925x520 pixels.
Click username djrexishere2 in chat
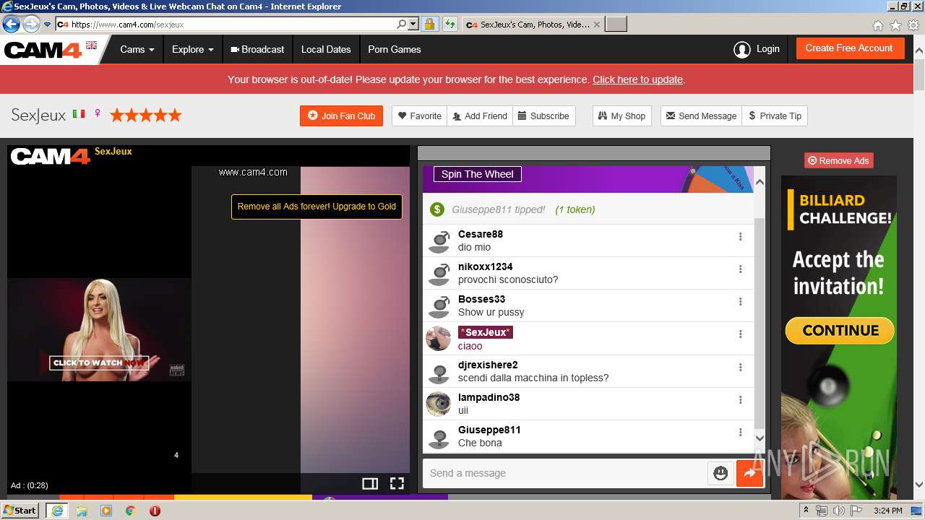point(488,365)
